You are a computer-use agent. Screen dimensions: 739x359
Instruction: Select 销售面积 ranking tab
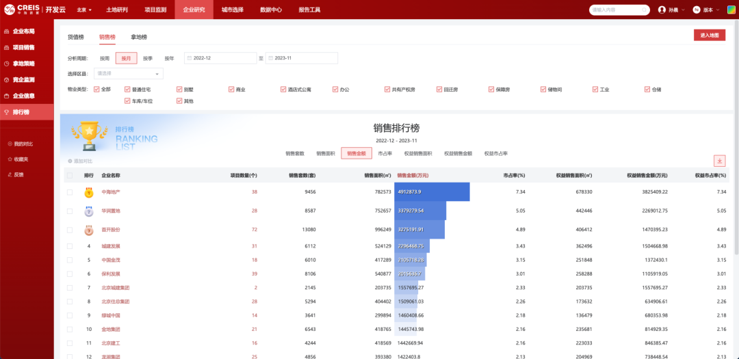coord(326,154)
